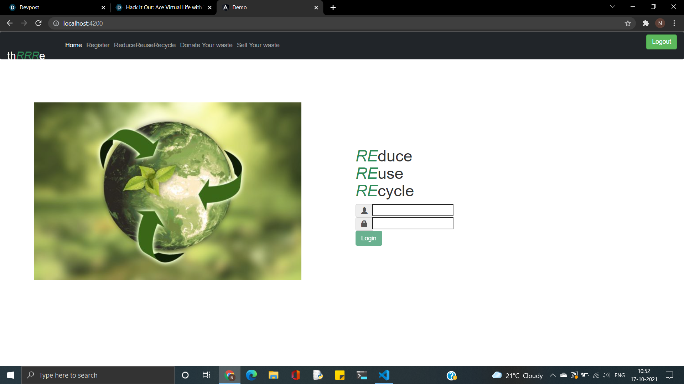Click the browser reload icon

coord(38,23)
